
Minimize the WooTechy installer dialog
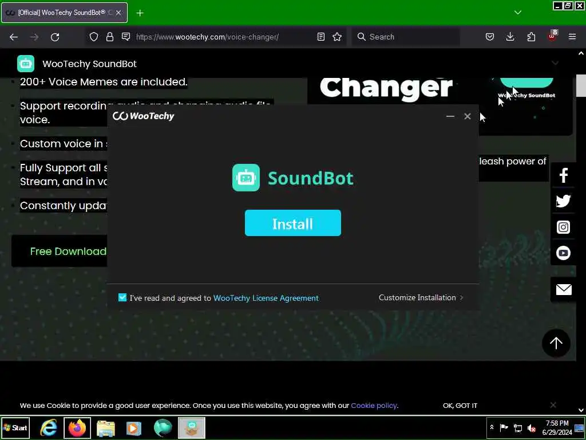[450, 116]
